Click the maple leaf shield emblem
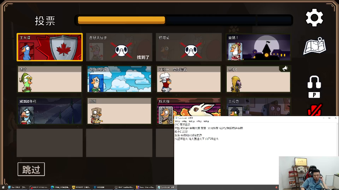339x190 pixels. tap(64, 48)
